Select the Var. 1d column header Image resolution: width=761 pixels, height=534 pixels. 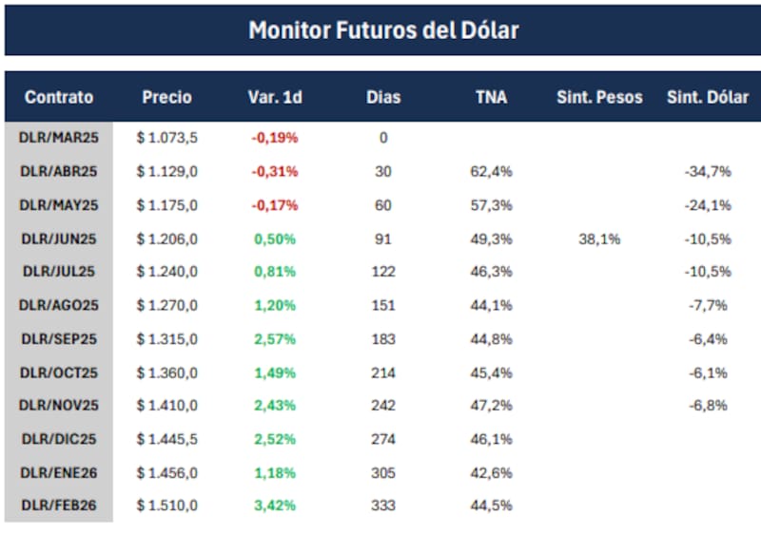(274, 97)
